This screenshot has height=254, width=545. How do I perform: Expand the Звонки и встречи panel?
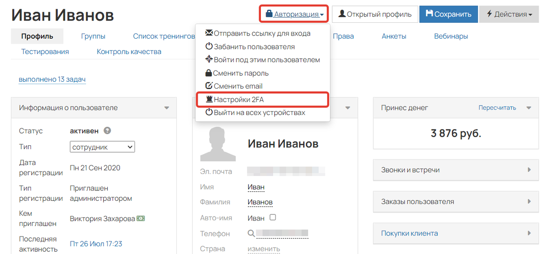(457, 170)
